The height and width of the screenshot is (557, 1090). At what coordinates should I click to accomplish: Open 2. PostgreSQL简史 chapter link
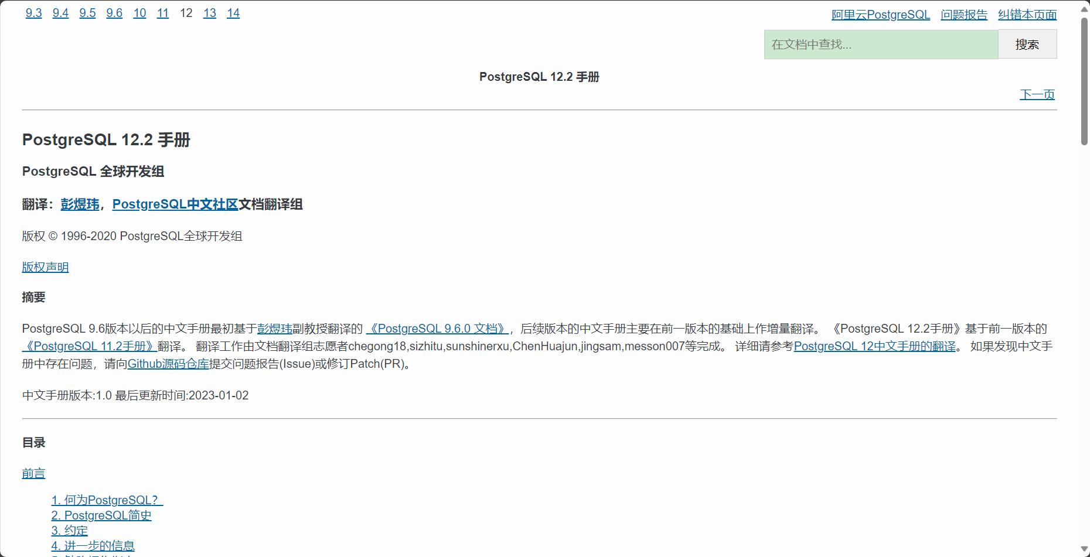click(101, 515)
